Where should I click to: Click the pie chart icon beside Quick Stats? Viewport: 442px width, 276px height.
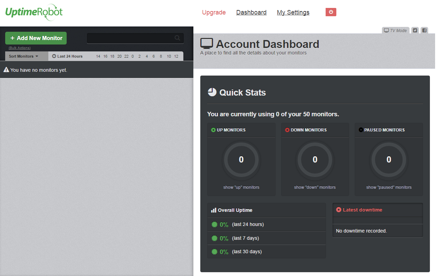(212, 92)
